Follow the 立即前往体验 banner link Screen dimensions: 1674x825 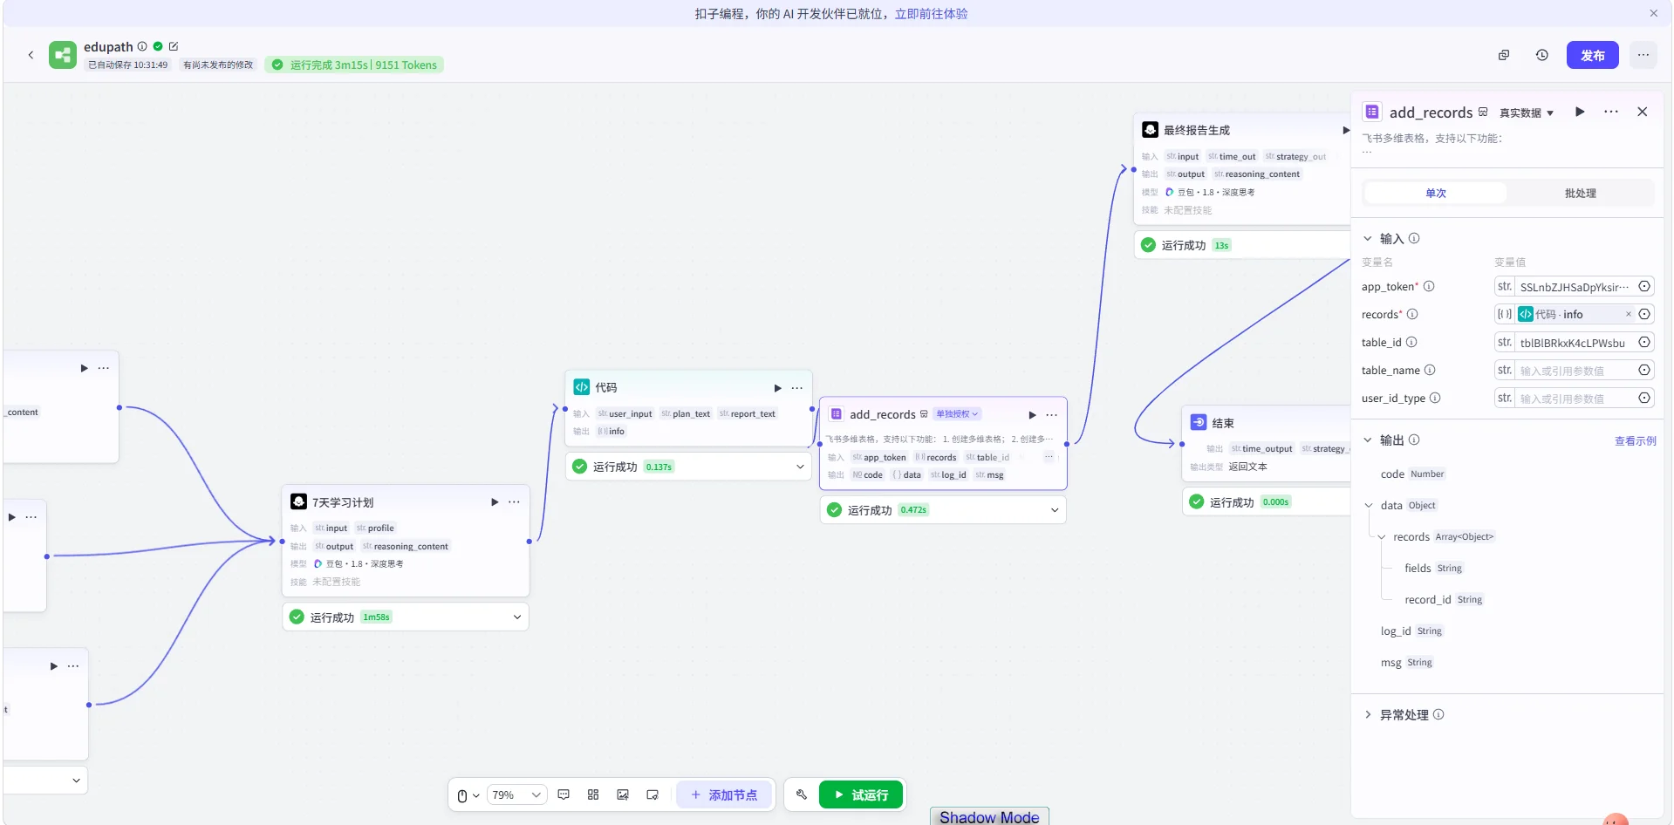[x=931, y=13]
